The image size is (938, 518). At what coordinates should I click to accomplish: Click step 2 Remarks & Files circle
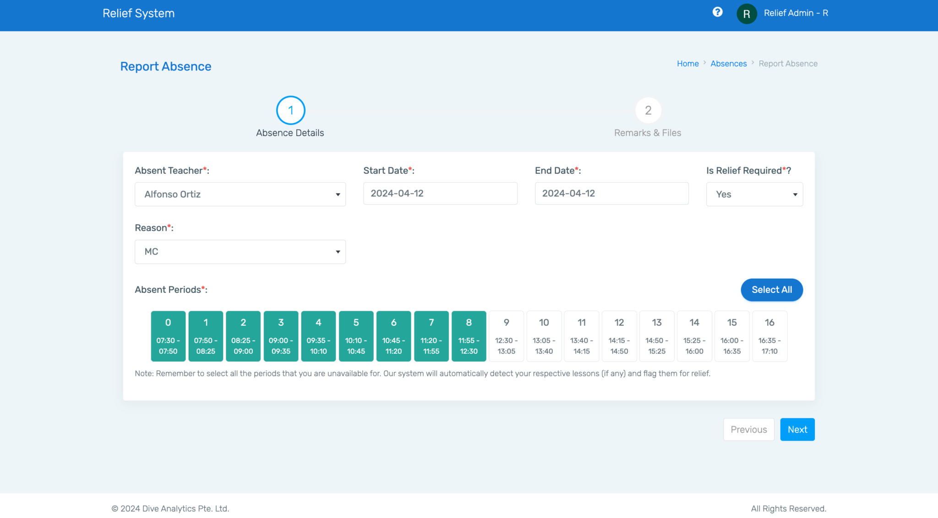tap(648, 110)
